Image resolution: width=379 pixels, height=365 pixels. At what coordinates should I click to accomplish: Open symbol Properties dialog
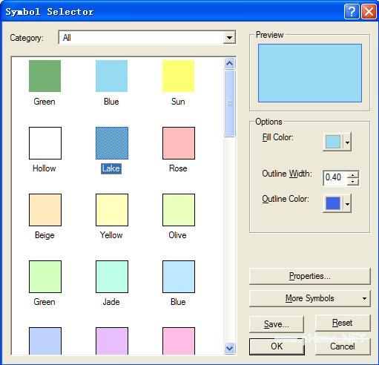tap(310, 276)
